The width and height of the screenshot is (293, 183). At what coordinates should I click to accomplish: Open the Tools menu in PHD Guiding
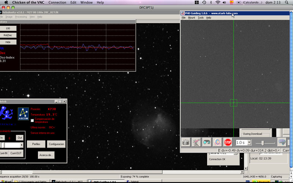pyautogui.click(x=201, y=18)
